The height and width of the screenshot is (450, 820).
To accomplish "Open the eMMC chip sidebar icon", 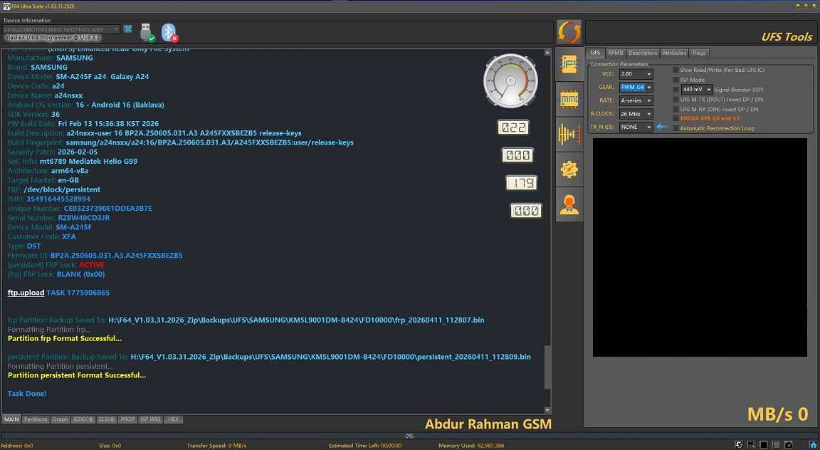I will [569, 99].
